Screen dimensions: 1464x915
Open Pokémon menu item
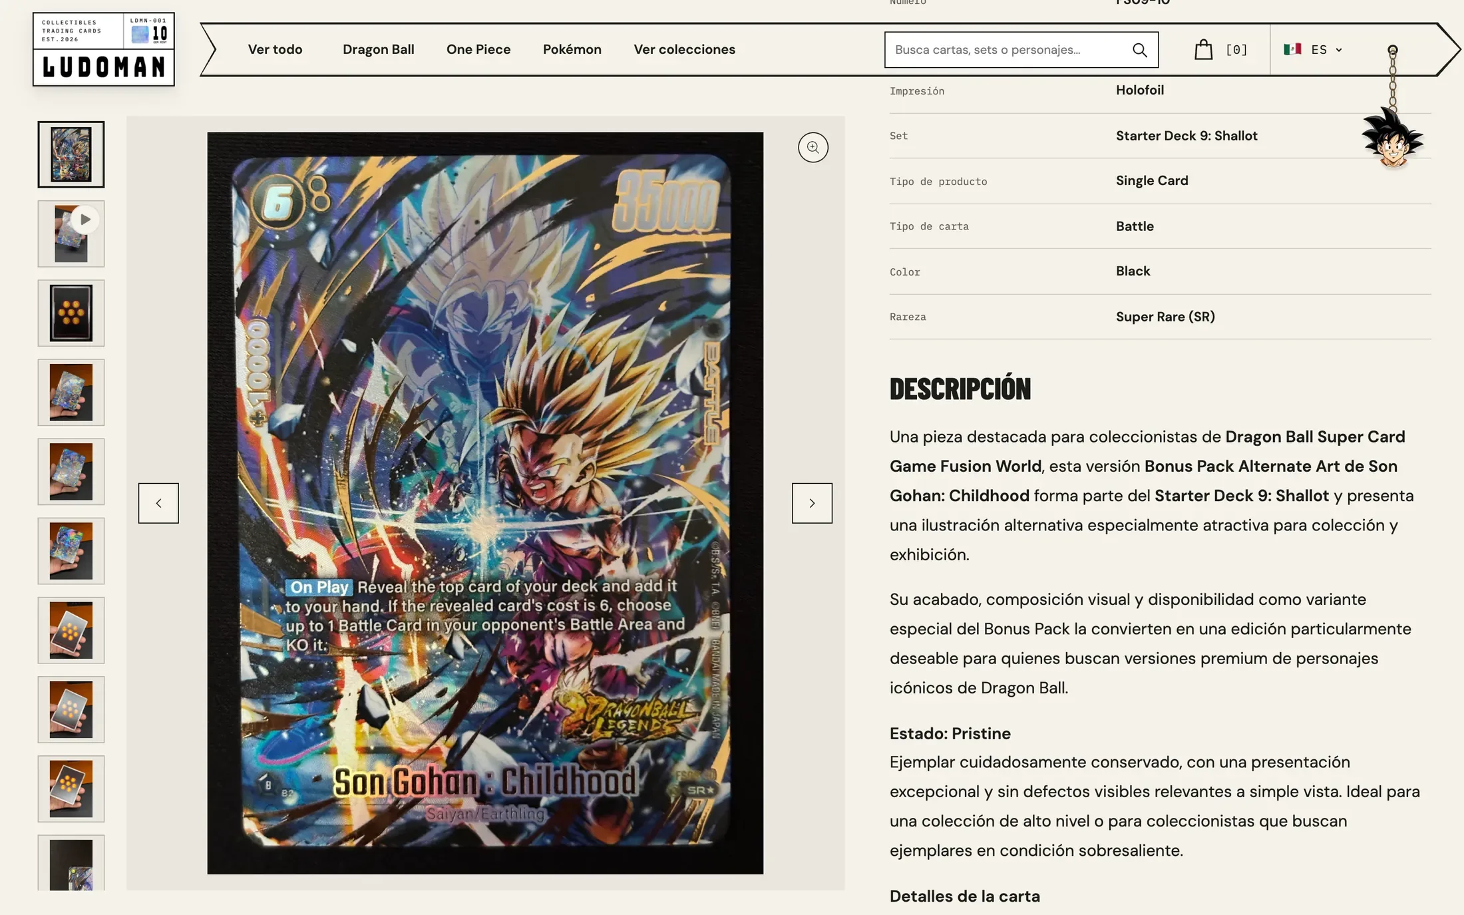coord(572,49)
